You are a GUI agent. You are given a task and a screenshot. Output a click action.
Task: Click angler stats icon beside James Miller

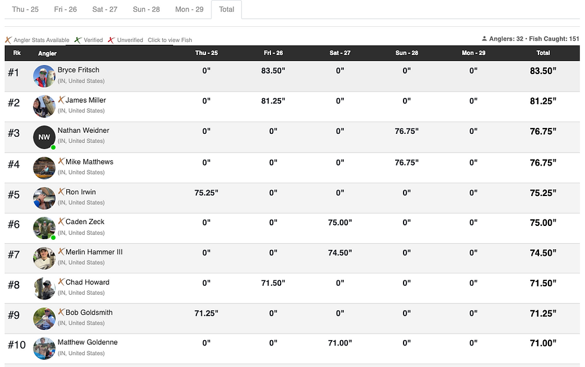61,99
